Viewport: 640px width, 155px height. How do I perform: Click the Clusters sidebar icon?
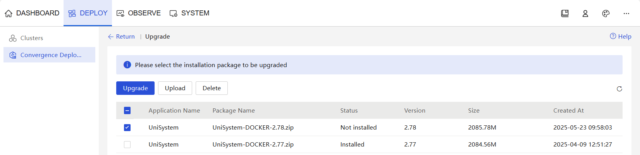[x=13, y=38]
